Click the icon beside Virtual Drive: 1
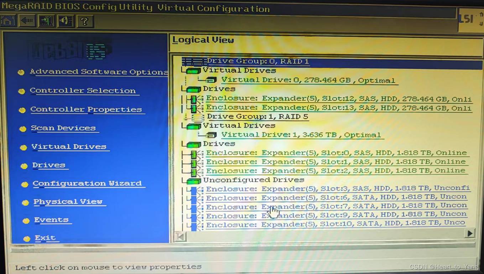 click(212, 135)
